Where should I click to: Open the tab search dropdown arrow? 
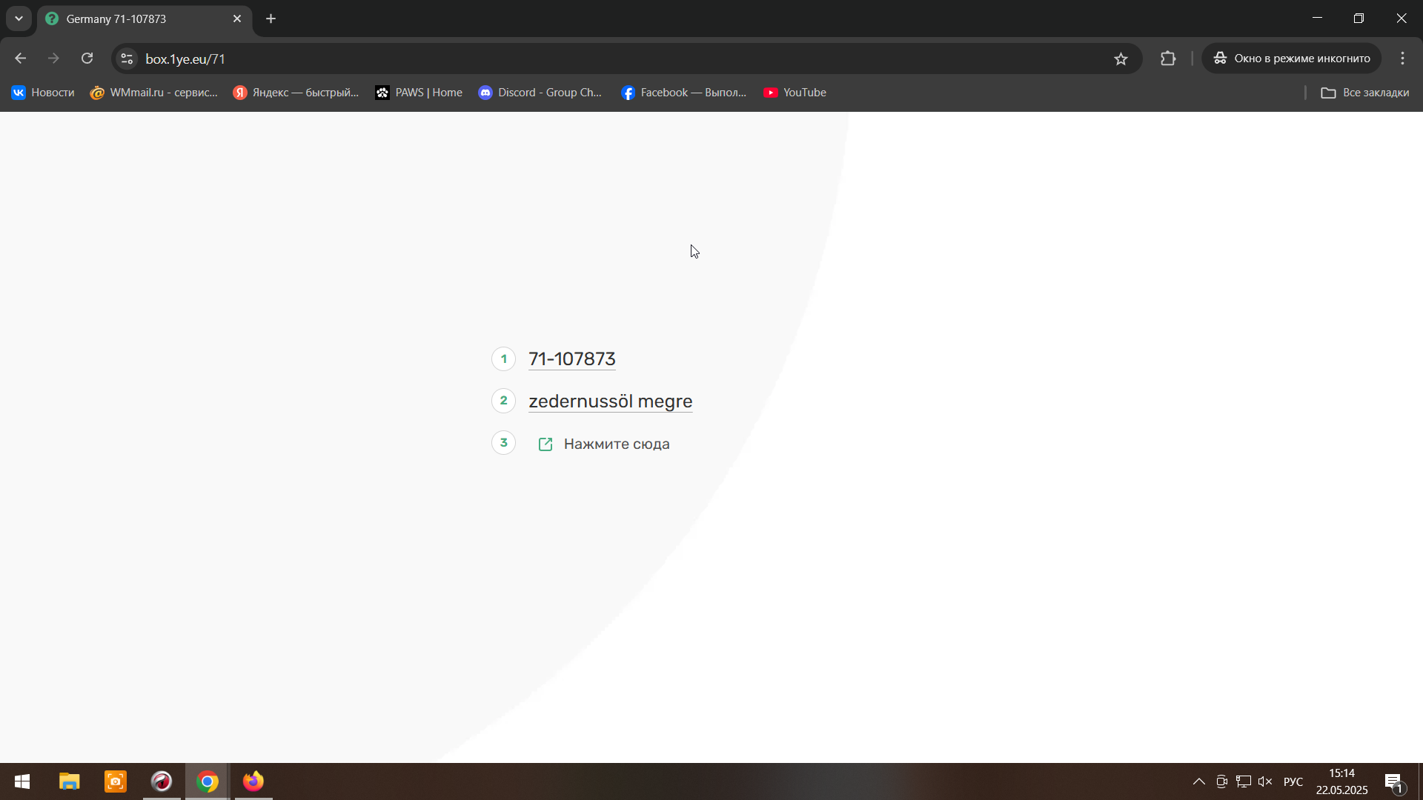coord(19,19)
